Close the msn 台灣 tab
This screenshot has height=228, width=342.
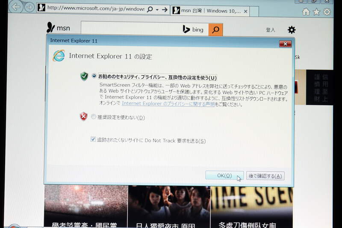click(245, 11)
